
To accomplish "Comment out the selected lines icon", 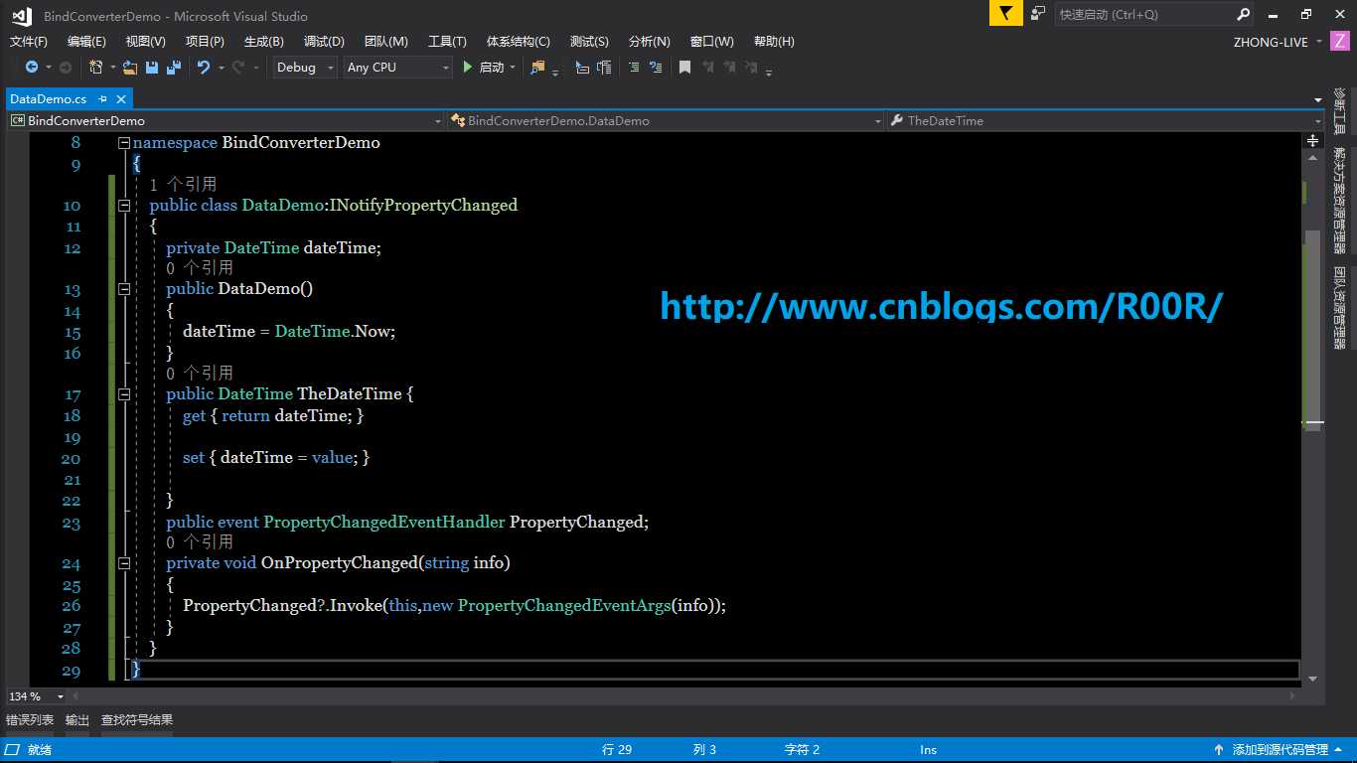I will point(634,68).
